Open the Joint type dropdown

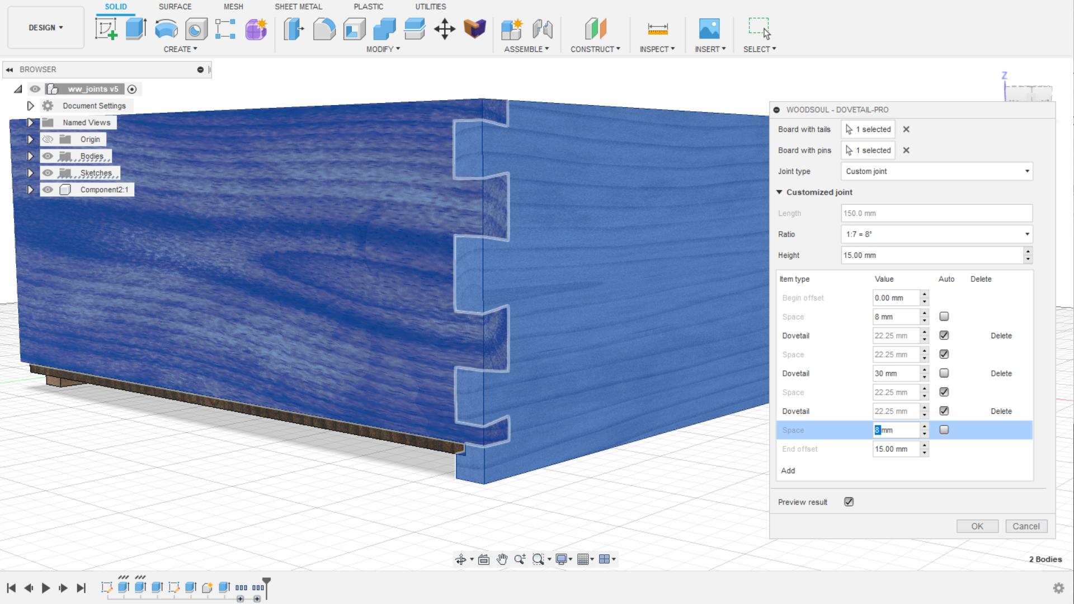pyautogui.click(x=936, y=171)
